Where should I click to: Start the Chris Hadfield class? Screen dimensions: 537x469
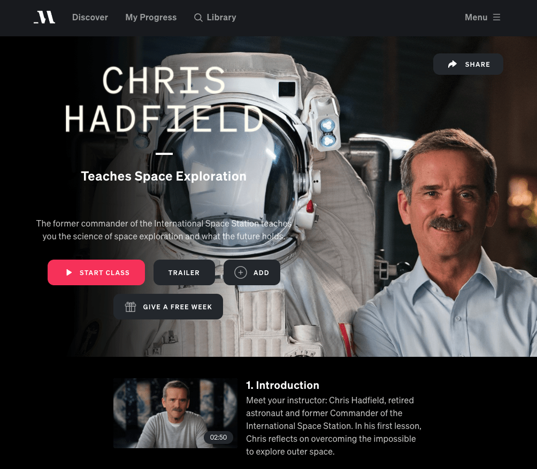pyautogui.click(x=96, y=272)
